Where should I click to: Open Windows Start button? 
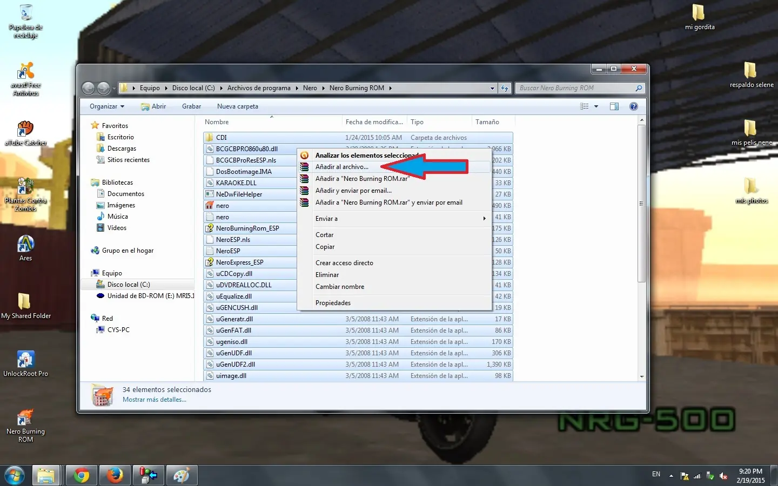[x=15, y=475]
